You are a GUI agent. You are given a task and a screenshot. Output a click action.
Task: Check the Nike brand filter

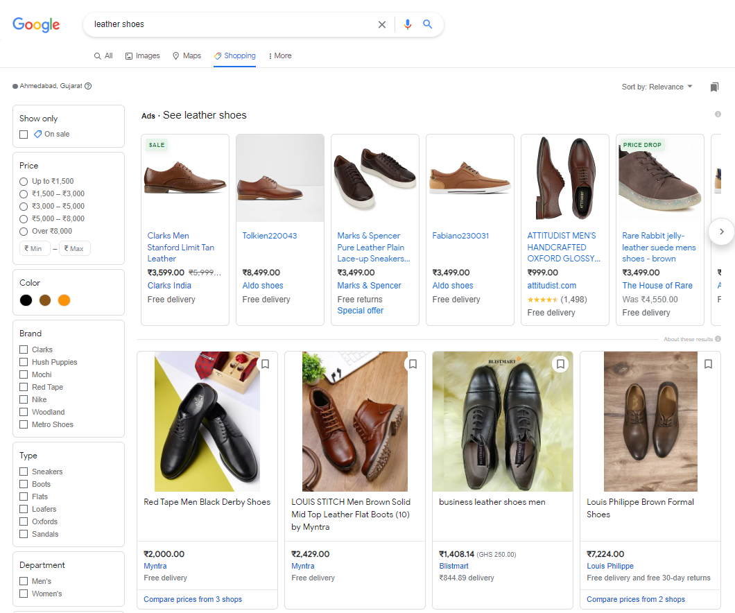click(24, 399)
